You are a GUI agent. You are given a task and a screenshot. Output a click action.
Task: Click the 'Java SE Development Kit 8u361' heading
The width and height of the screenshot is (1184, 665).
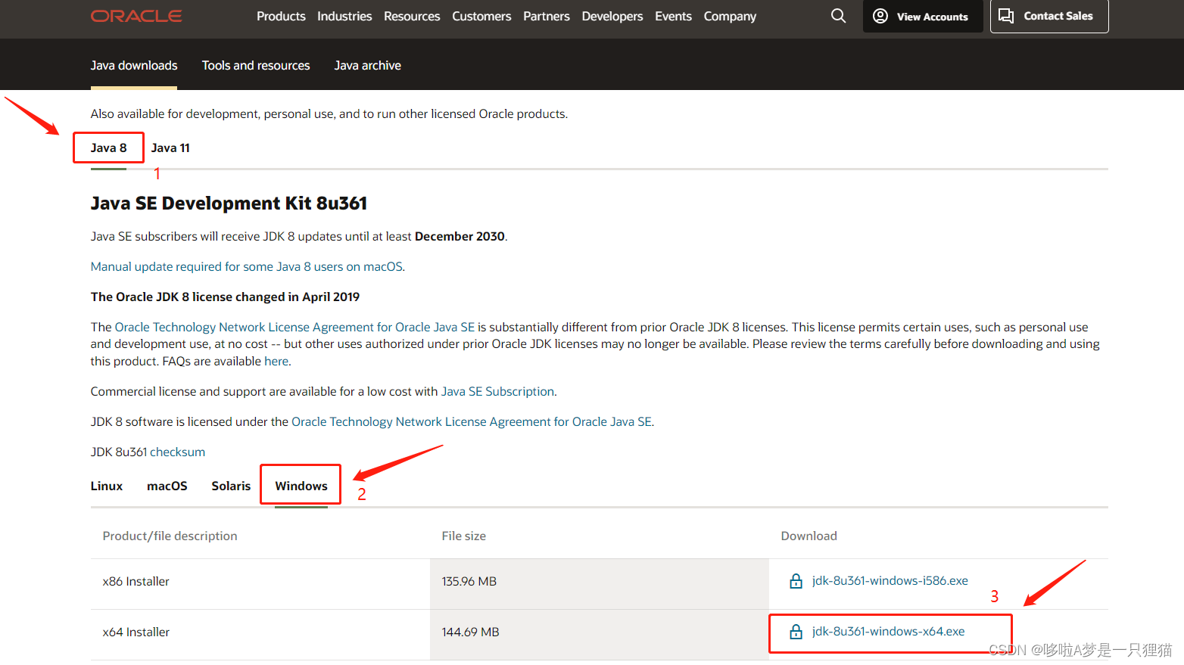click(x=229, y=204)
